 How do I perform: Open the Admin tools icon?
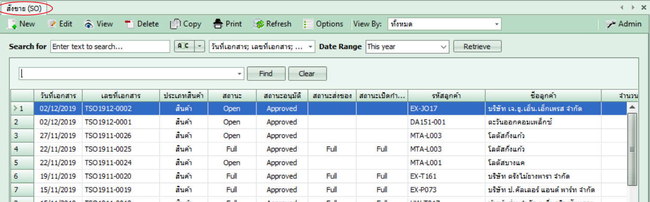click(x=610, y=24)
